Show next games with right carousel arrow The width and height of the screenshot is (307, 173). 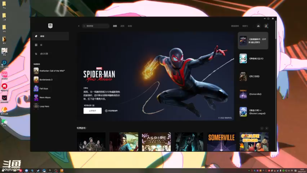(266, 128)
